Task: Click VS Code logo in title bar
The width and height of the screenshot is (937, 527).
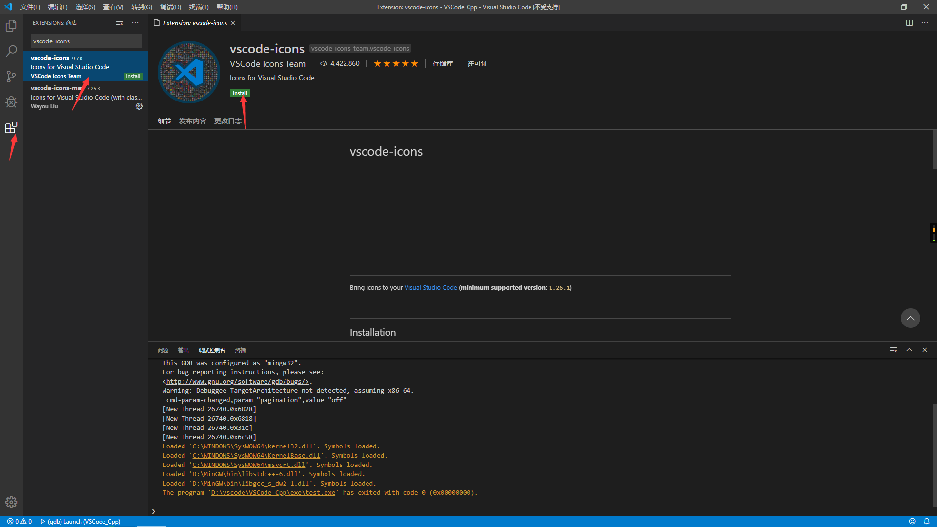Action: pyautogui.click(x=8, y=7)
